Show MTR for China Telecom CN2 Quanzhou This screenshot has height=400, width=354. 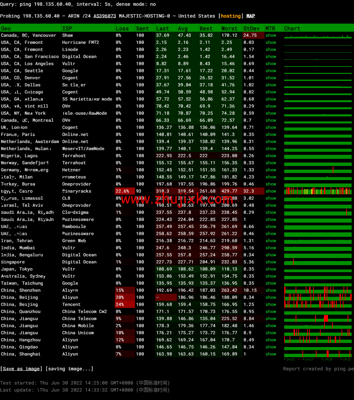tap(271, 311)
